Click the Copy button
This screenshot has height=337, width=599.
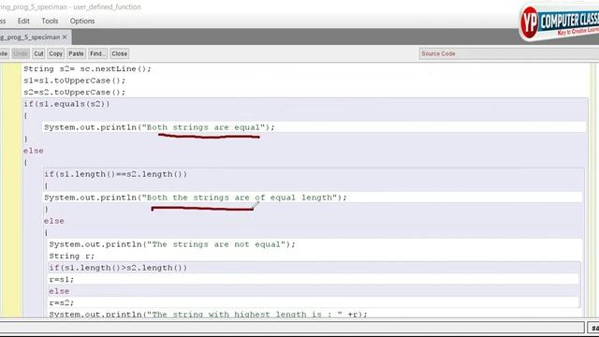pos(56,54)
